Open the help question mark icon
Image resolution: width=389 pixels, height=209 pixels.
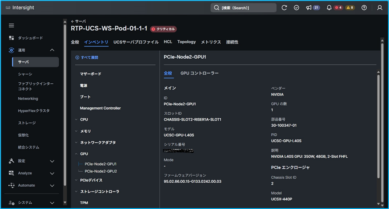click(x=364, y=8)
